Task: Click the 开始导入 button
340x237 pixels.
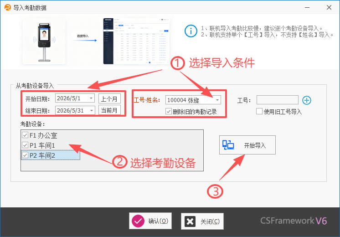Action: pyautogui.click(x=247, y=145)
